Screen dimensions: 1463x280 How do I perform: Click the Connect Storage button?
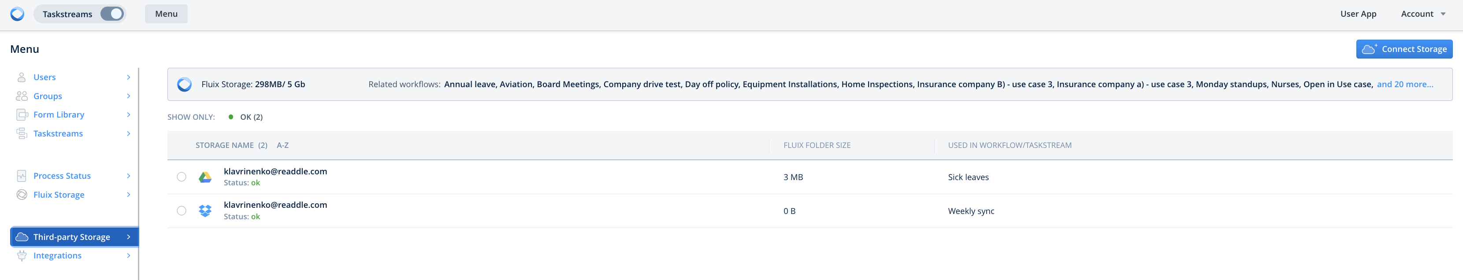(1404, 49)
